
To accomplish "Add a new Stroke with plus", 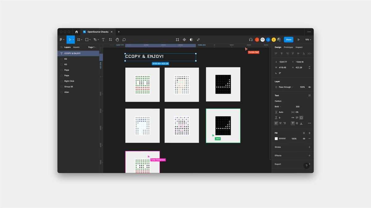I will coord(309,147).
